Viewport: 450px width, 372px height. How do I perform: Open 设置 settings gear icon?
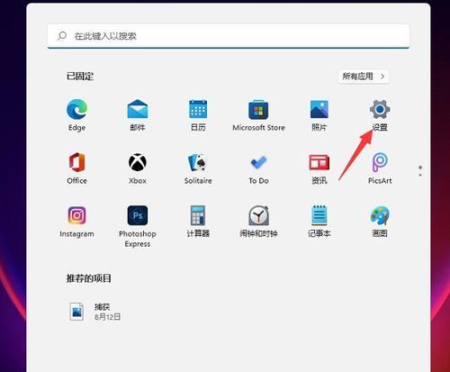380,109
